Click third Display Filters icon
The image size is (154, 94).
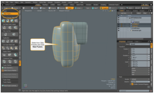click(x=15, y=55)
